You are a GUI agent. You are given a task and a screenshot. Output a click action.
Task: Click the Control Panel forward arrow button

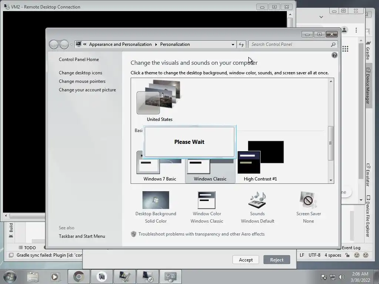coord(64,44)
